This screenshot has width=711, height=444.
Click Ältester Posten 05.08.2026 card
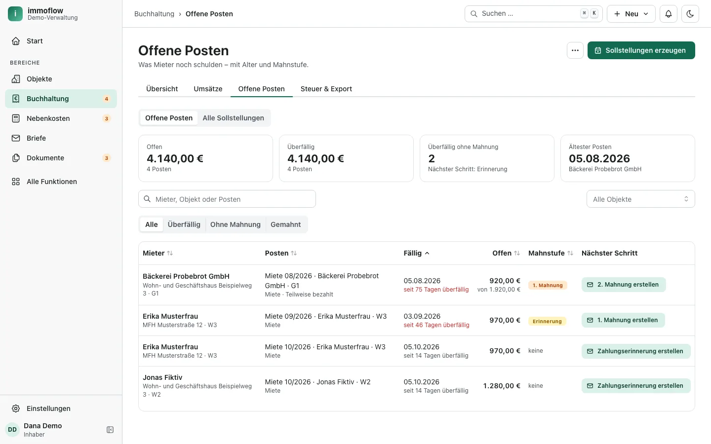[x=628, y=158]
